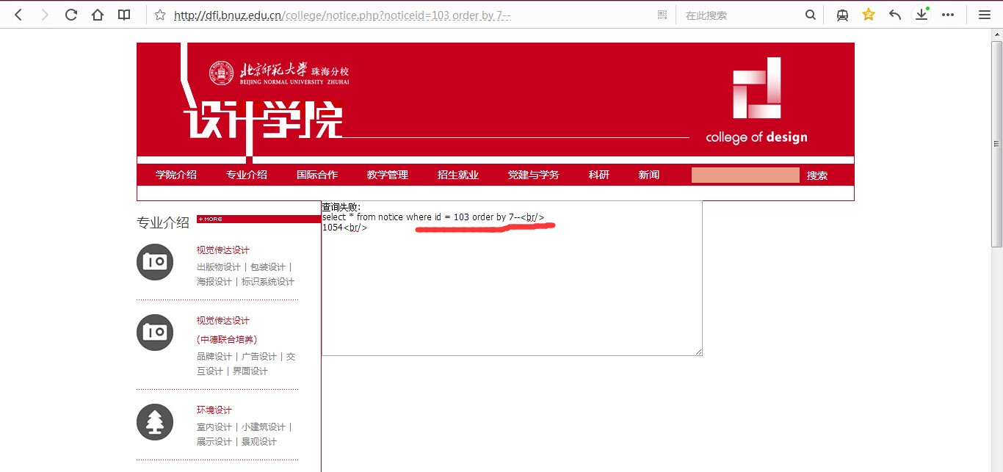The width and height of the screenshot is (1003, 472).
Task: Reload the current page
Action: point(71,15)
